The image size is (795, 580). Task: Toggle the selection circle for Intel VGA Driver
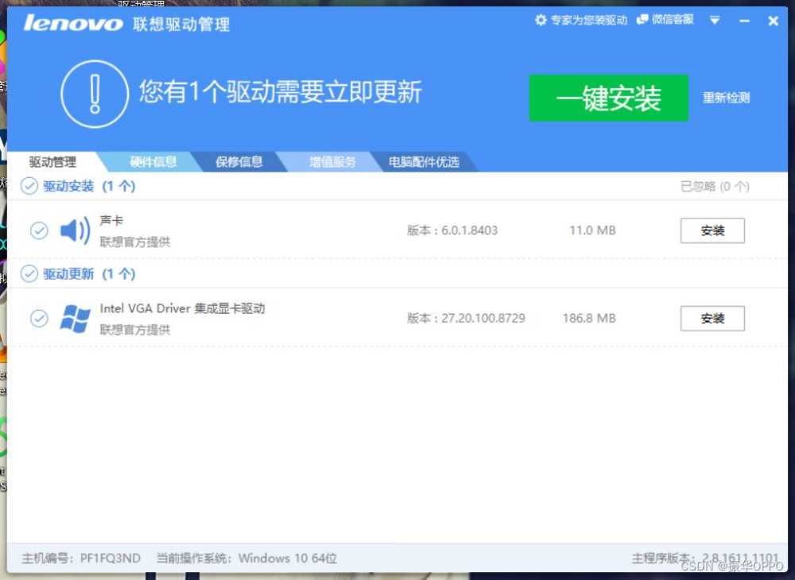39,318
